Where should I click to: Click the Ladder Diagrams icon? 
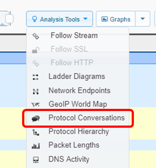click(36, 77)
